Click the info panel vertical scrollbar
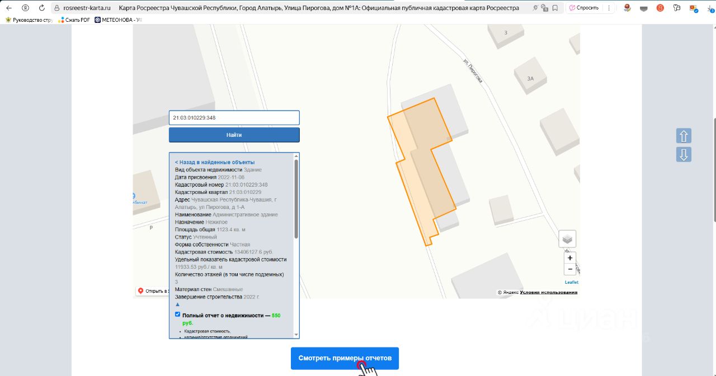Image resolution: width=716 pixels, height=376 pixels. tap(296, 198)
